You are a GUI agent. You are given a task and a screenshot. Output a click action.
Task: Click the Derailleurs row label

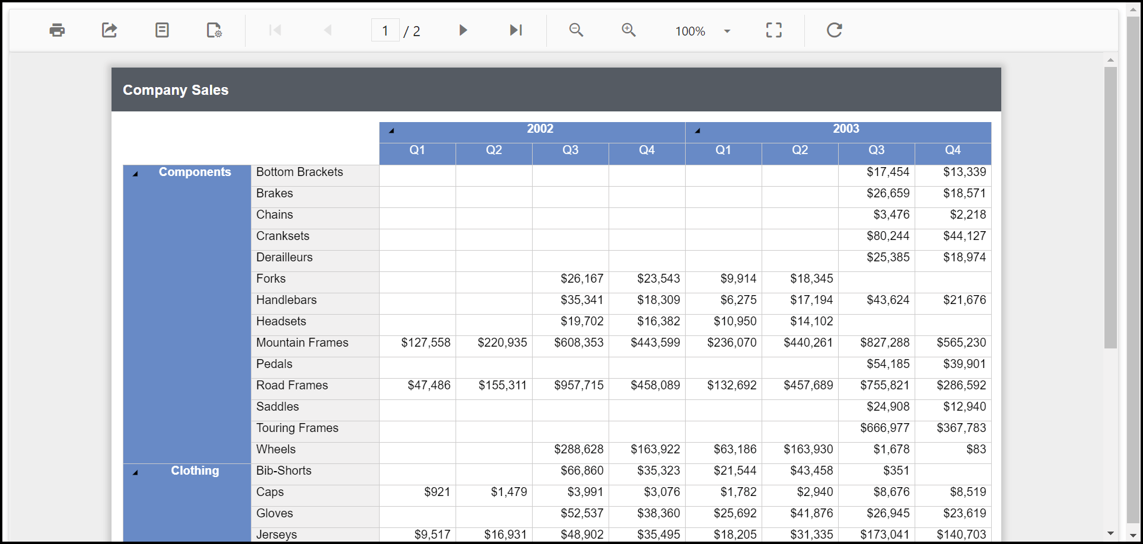coord(284,257)
